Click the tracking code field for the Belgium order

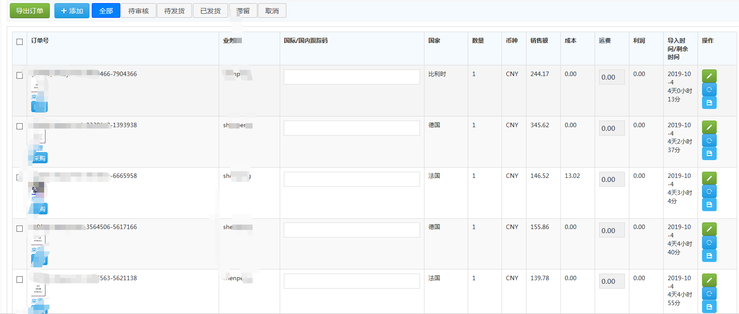(351, 77)
